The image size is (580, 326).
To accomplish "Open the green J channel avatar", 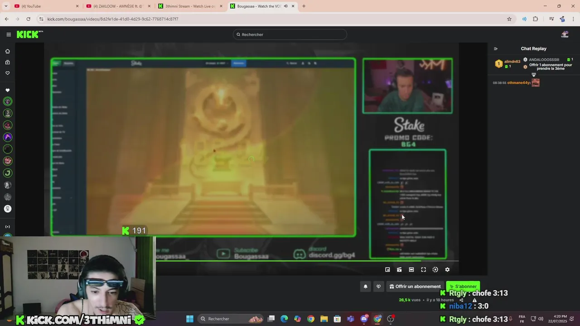I will (x=8, y=173).
